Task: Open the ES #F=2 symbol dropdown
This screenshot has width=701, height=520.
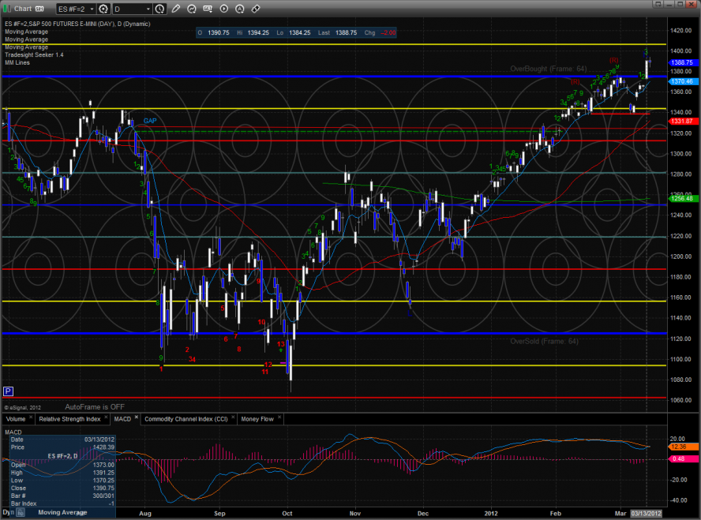Action: [x=92, y=9]
